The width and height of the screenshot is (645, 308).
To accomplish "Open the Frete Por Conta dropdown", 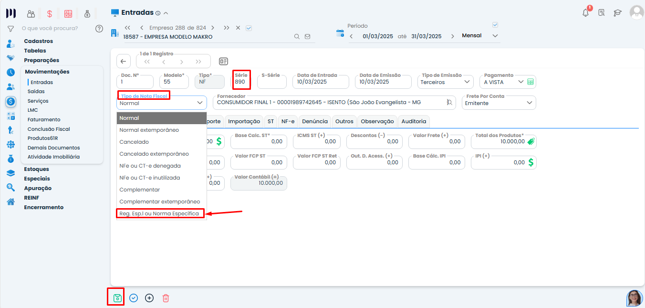I will (x=529, y=103).
